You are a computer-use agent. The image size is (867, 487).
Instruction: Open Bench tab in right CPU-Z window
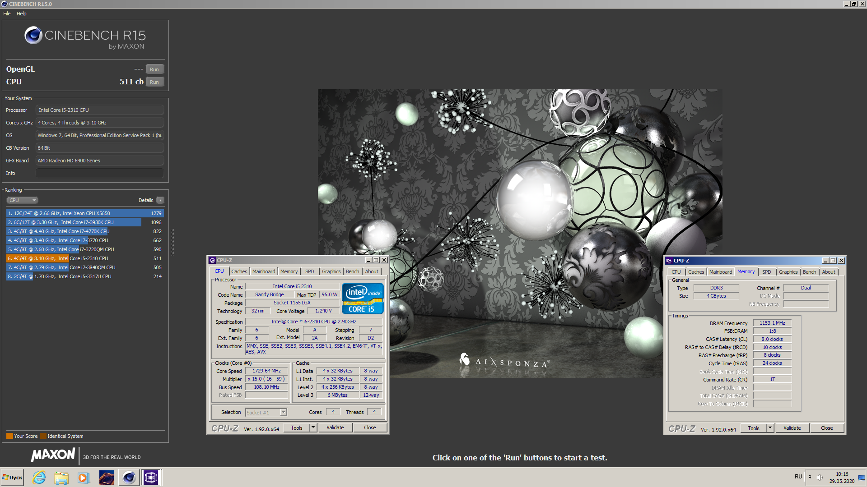809,272
